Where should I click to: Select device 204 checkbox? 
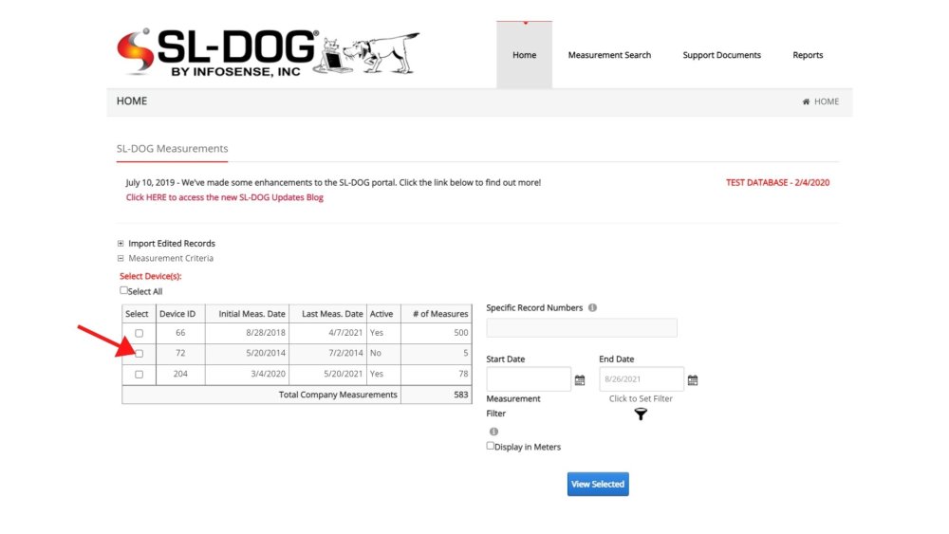140,375
